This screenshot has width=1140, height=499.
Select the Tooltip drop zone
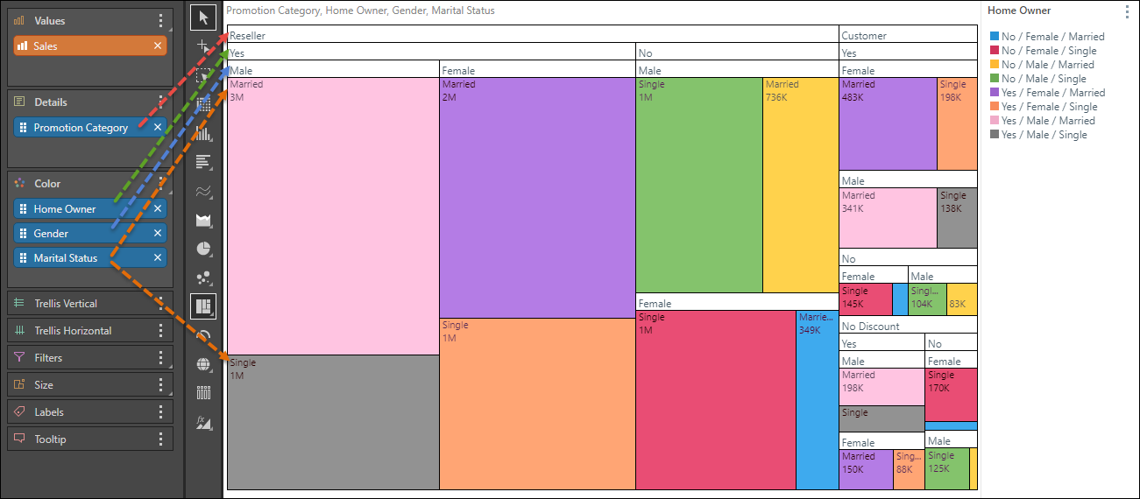pyautogui.click(x=79, y=439)
